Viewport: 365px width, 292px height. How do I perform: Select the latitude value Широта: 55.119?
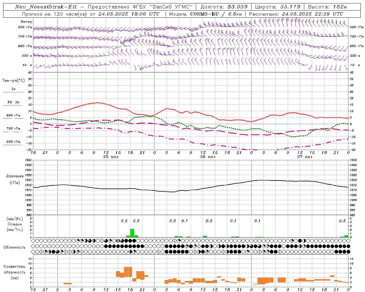coord(277,7)
